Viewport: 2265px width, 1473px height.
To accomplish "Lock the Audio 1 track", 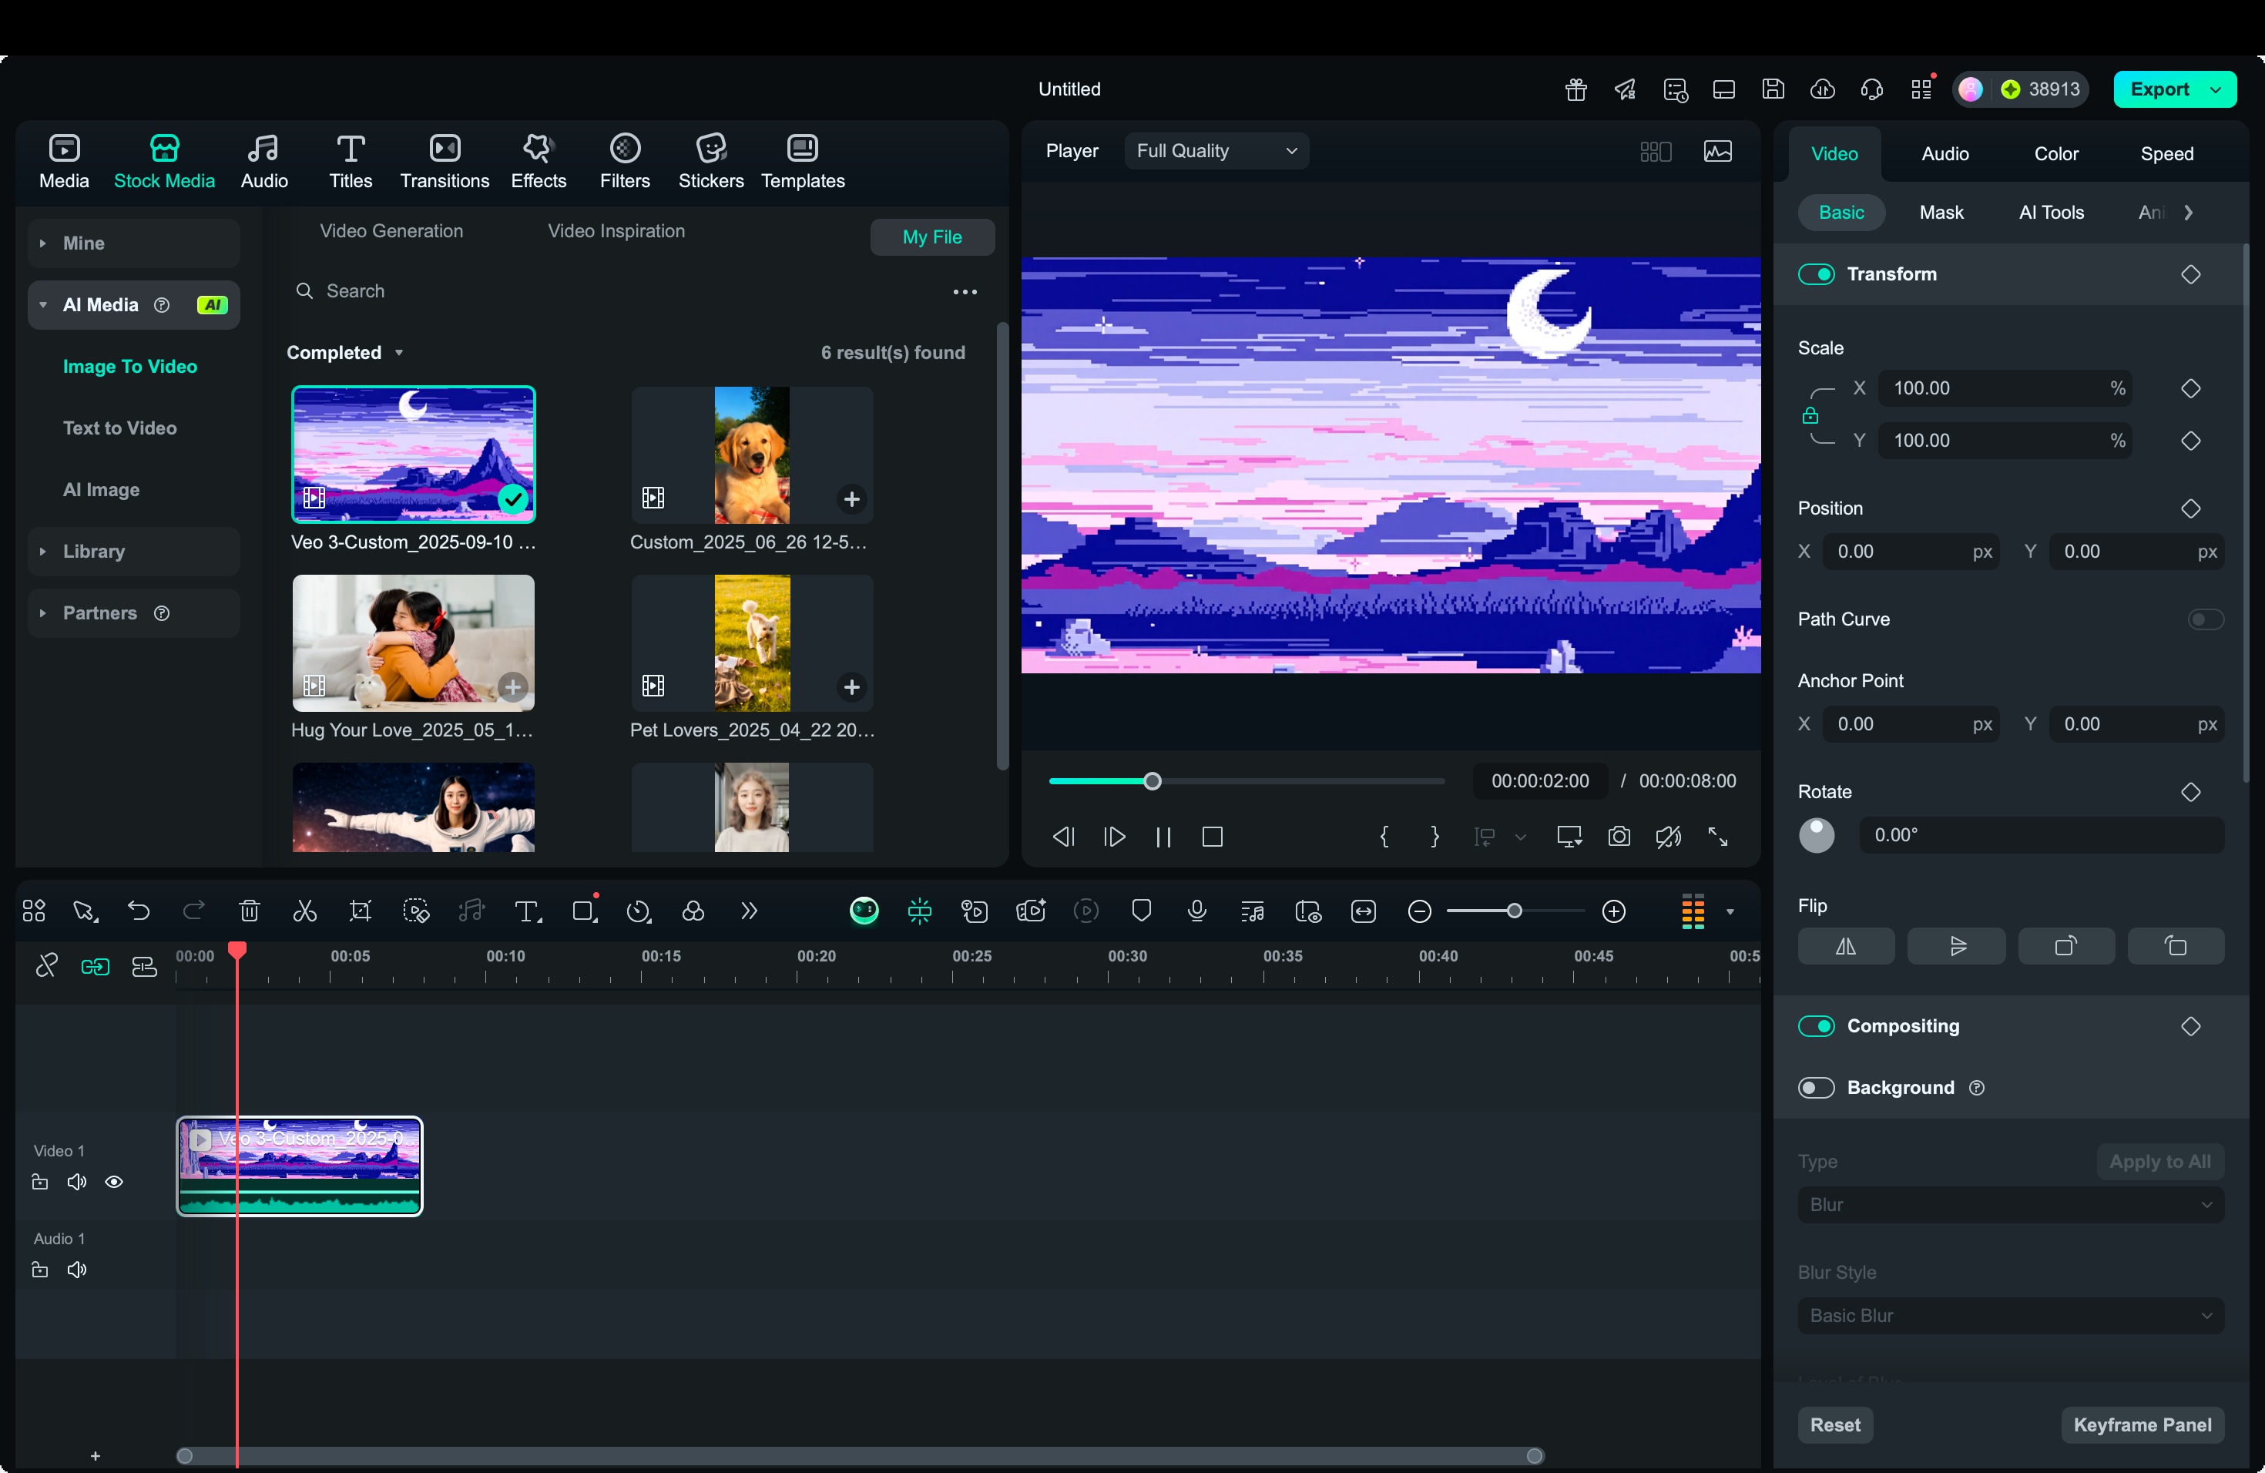I will coord(40,1270).
